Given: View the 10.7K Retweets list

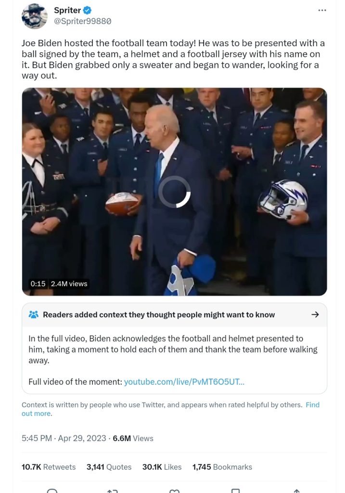Looking at the screenshot, I should click(x=49, y=467).
